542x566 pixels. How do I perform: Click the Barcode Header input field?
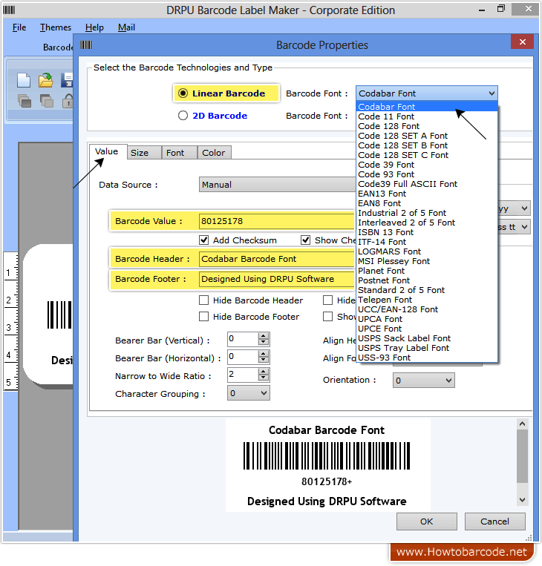[x=277, y=259]
